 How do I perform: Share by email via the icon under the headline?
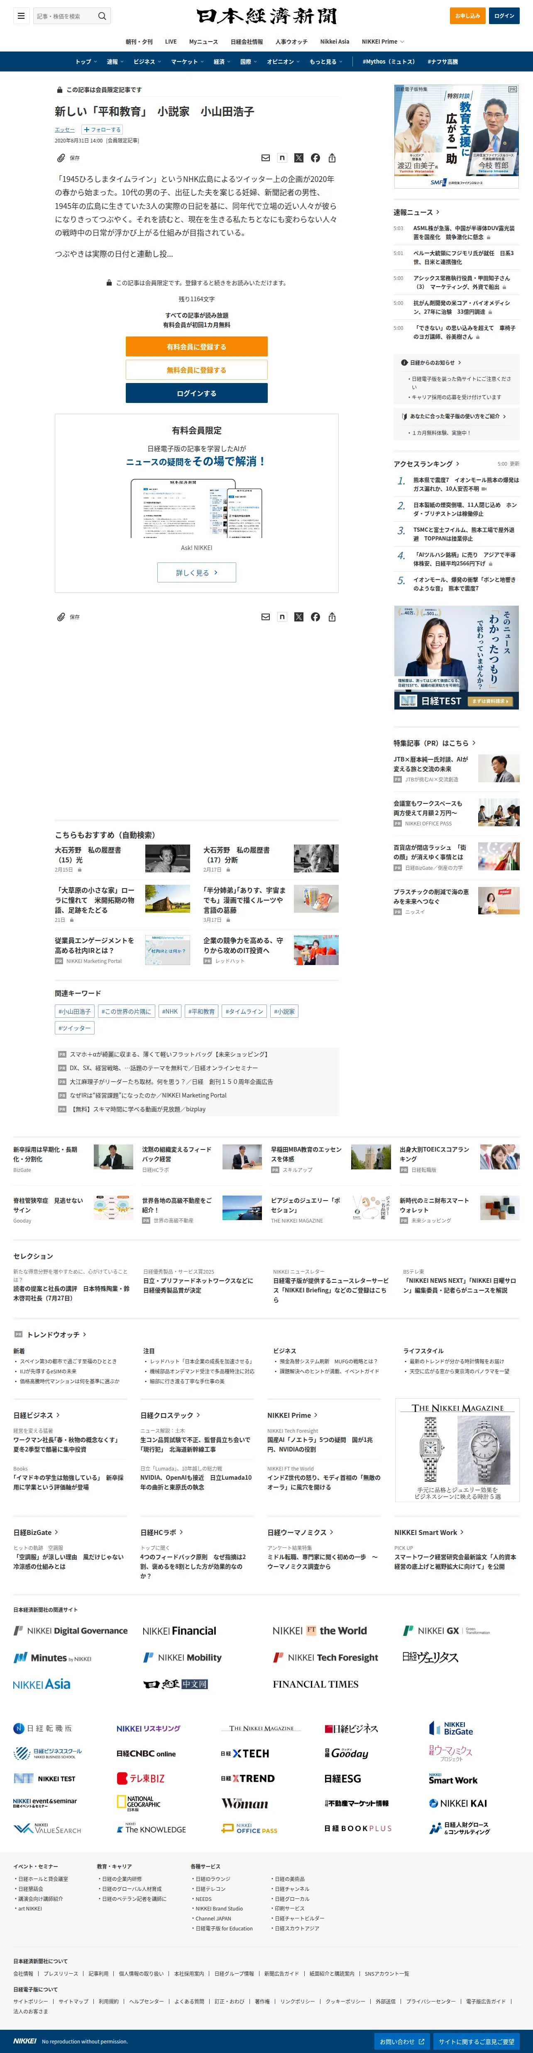[265, 158]
